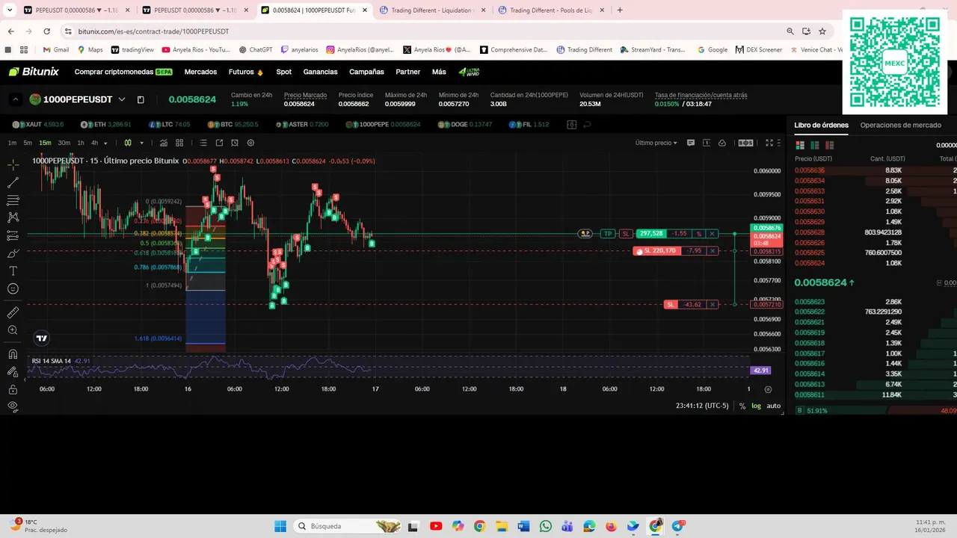This screenshot has height=538, width=957.
Task: Open the Futuros menu
Action: [x=246, y=72]
